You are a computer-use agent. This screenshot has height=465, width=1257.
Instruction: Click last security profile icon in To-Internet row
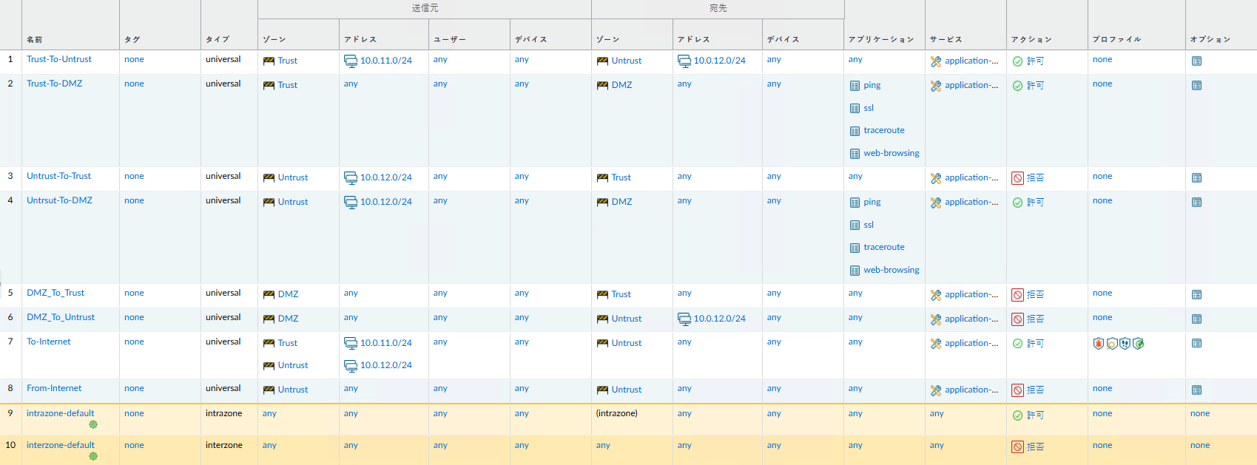click(x=1139, y=343)
